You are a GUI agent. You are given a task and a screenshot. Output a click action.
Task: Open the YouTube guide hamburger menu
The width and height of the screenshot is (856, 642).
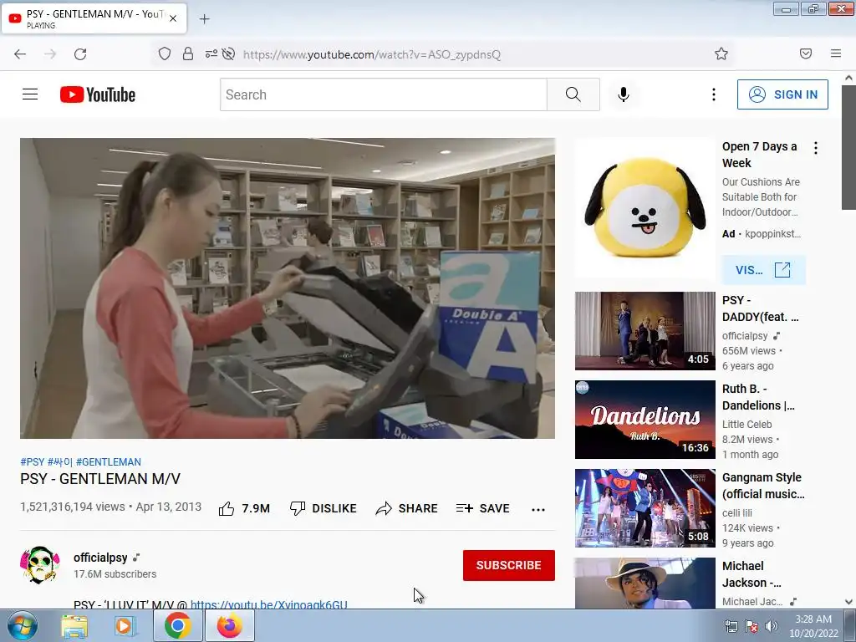tap(30, 94)
